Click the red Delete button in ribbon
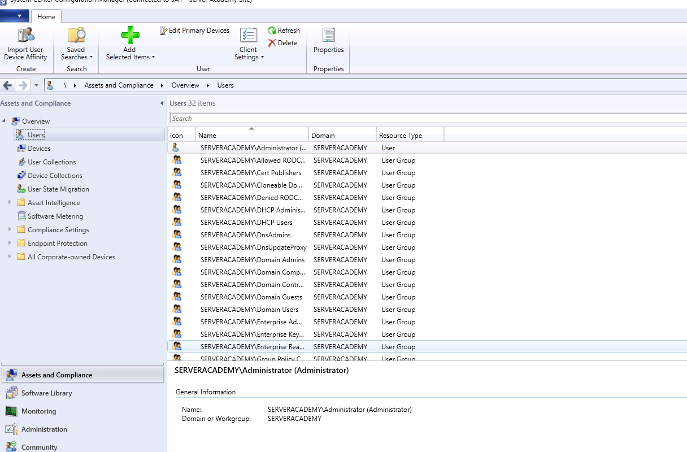The image size is (687, 452). (282, 43)
